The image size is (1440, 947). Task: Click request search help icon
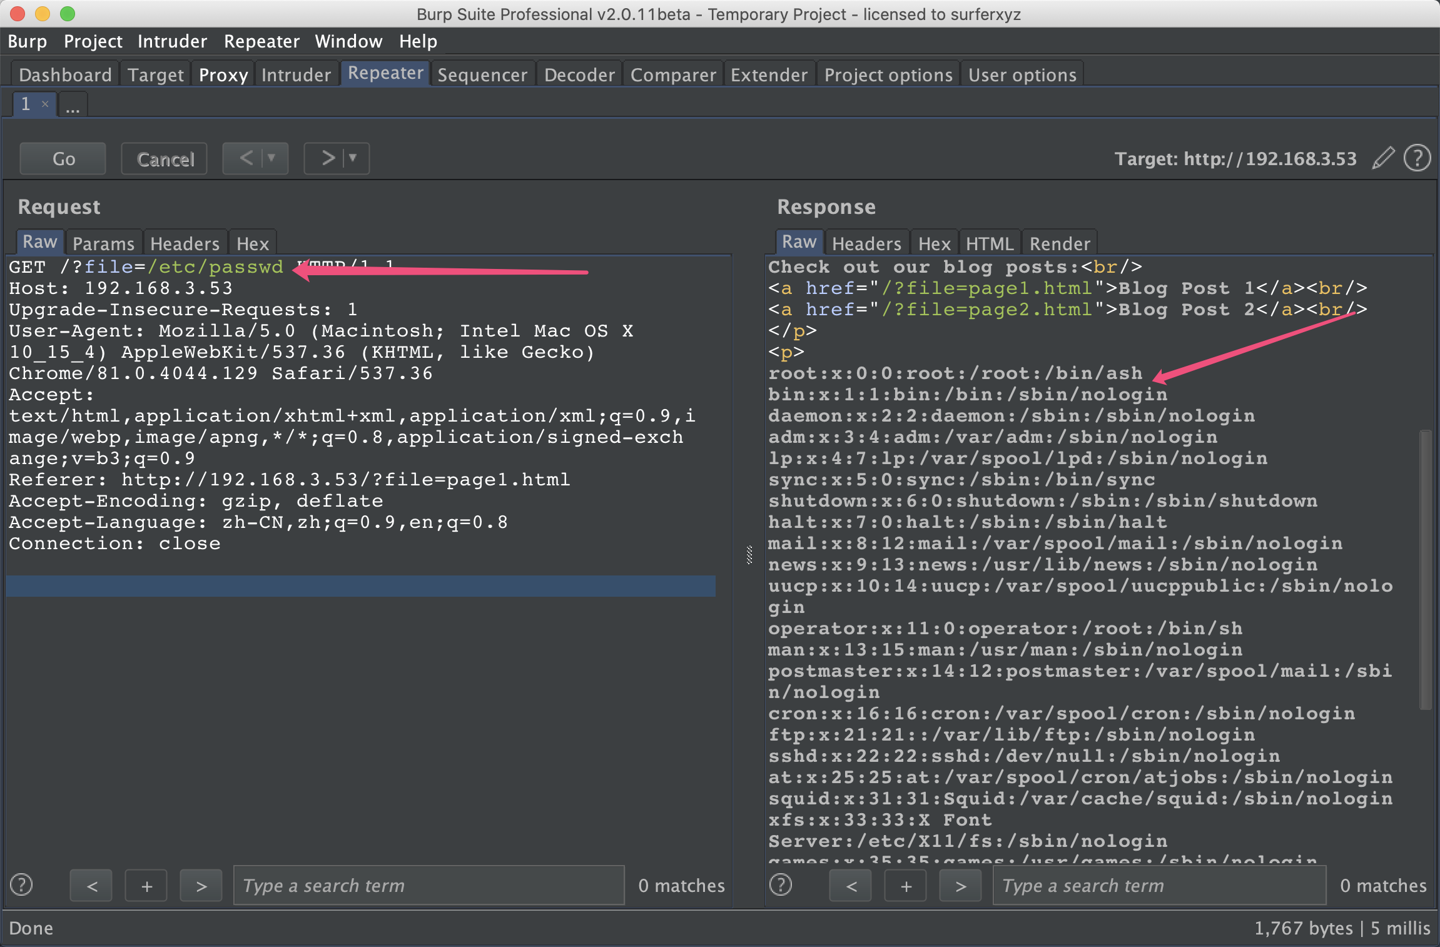point(22,885)
